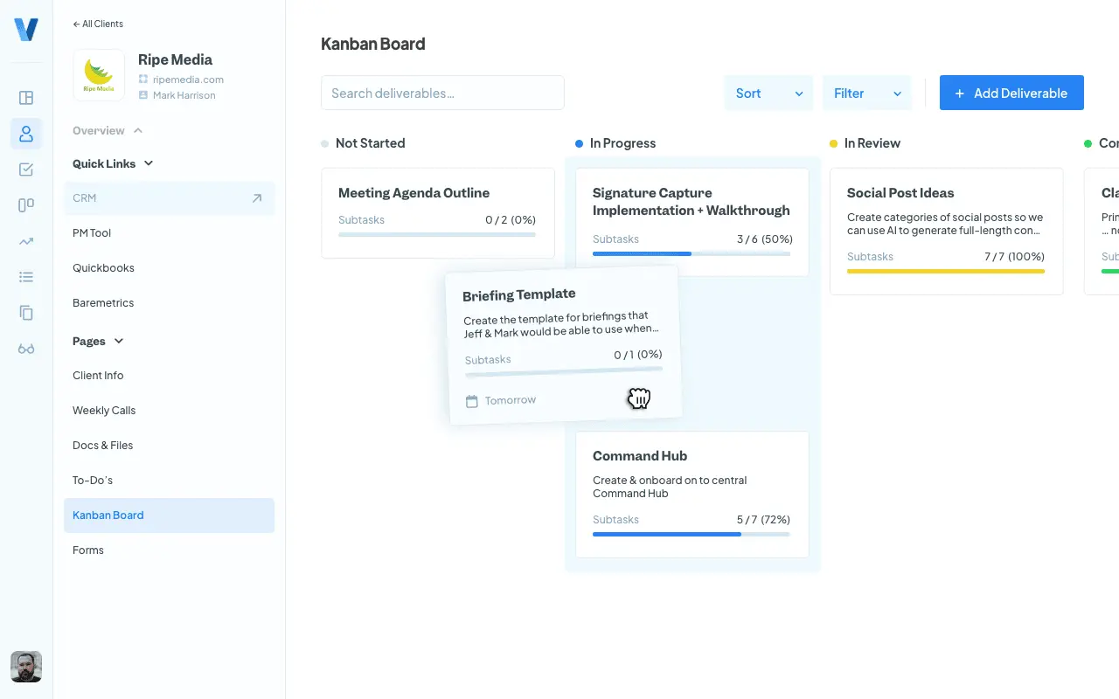Image resolution: width=1119 pixels, height=699 pixels.
Task: Click the Tomorrow due date label
Action: coord(511,400)
